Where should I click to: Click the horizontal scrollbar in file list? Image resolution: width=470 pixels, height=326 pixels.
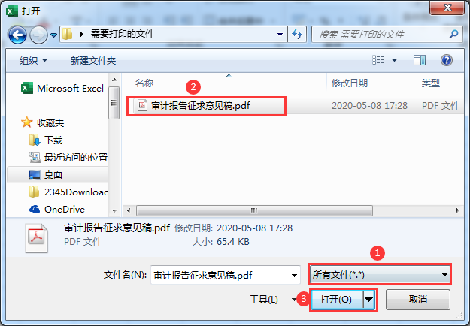(x=254, y=210)
